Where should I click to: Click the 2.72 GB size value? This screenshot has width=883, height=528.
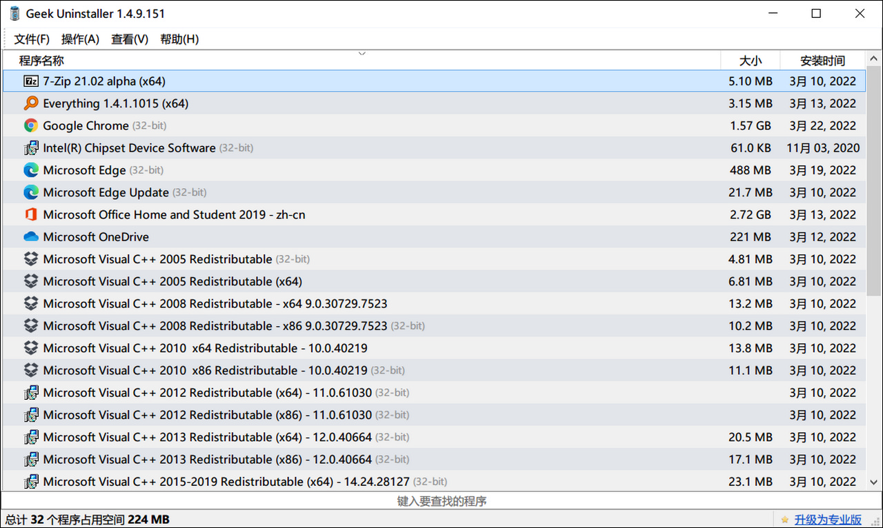tap(751, 214)
